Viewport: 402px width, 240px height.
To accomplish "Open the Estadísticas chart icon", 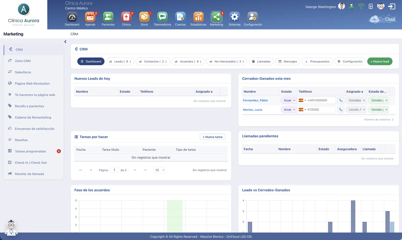I will point(198,17).
